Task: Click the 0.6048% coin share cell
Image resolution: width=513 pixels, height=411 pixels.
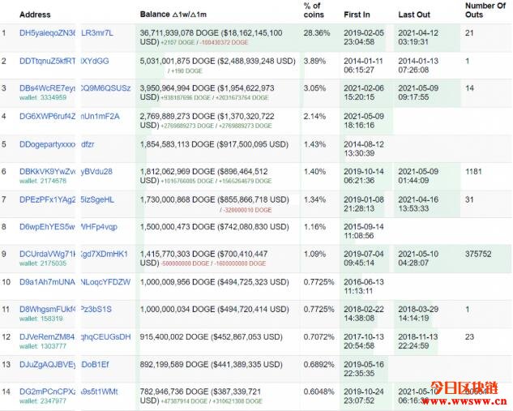Action: [x=319, y=392]
